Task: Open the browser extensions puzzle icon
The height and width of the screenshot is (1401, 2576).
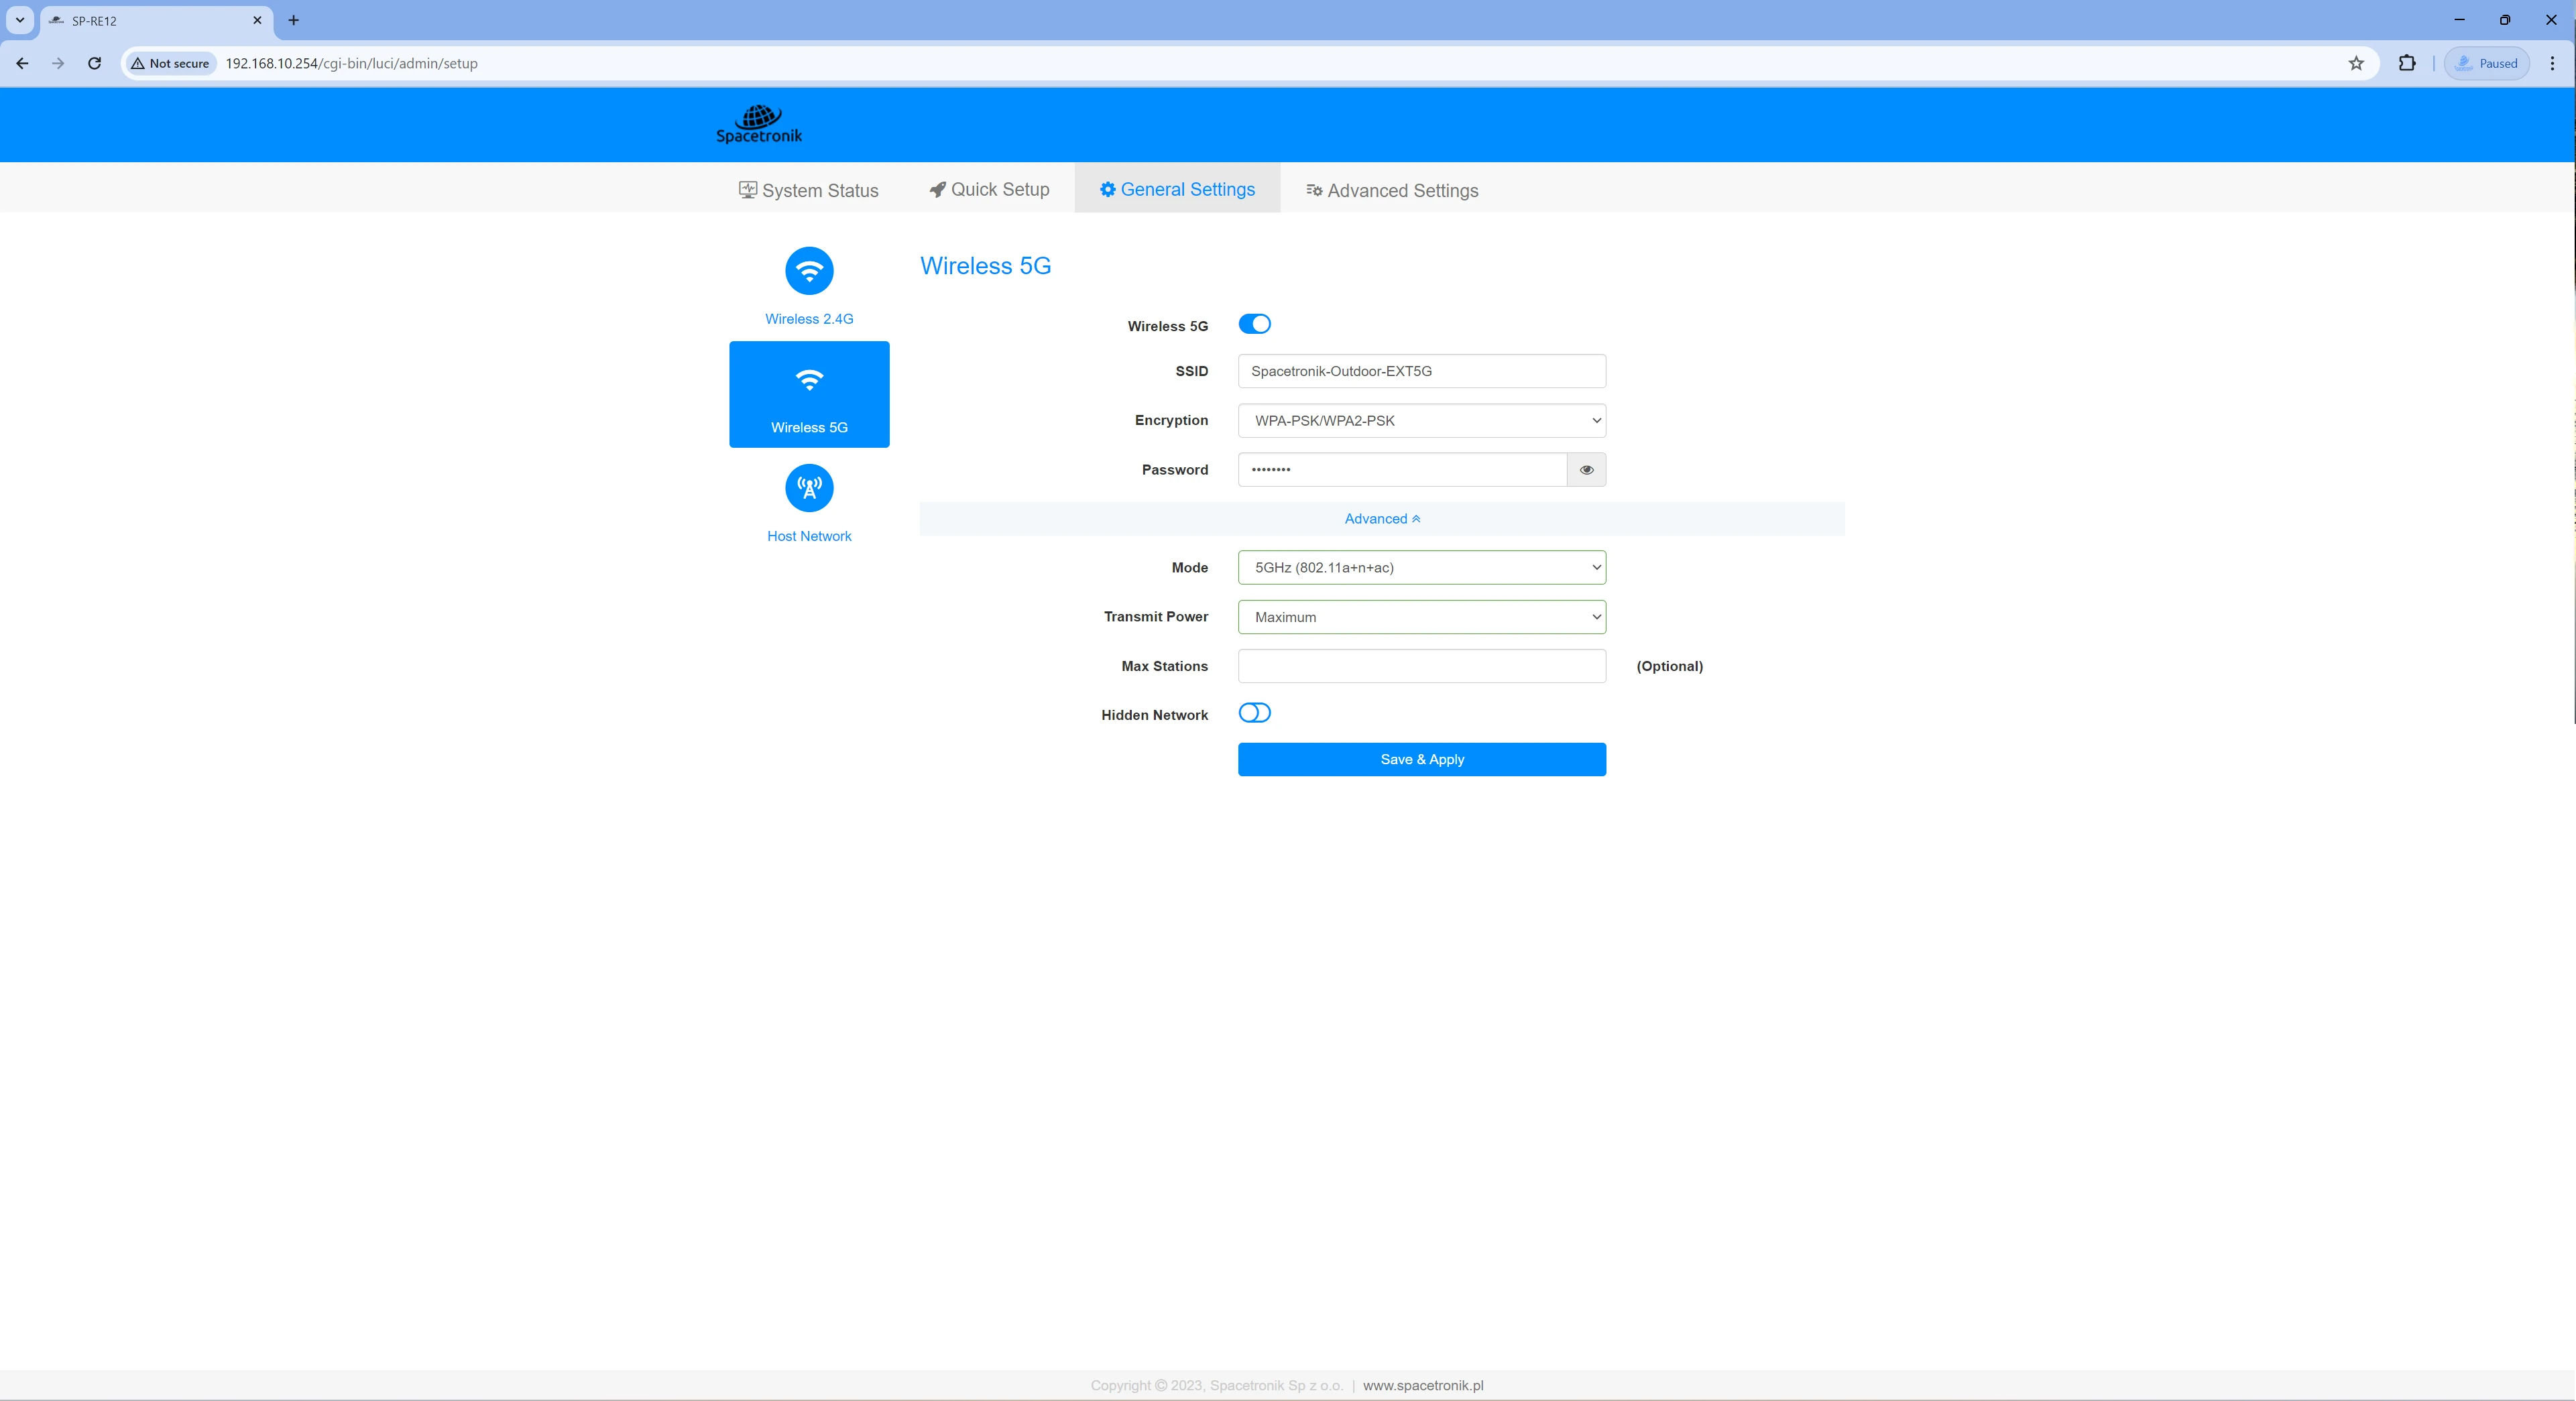Action: (x=2407, y=63)
